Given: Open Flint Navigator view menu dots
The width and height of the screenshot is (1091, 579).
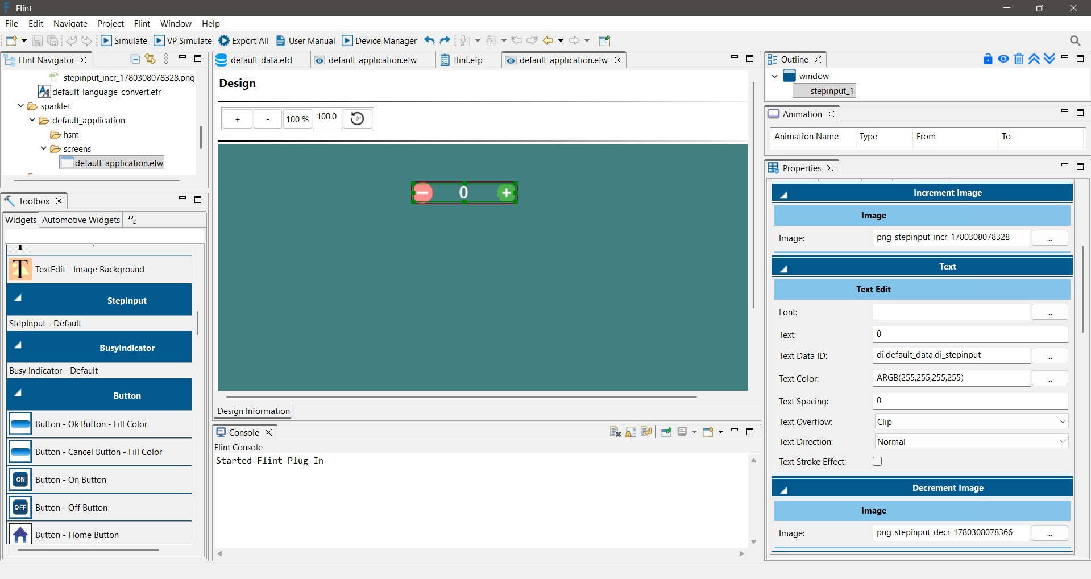Looking at the screenshot, I should tap(166, 59).
